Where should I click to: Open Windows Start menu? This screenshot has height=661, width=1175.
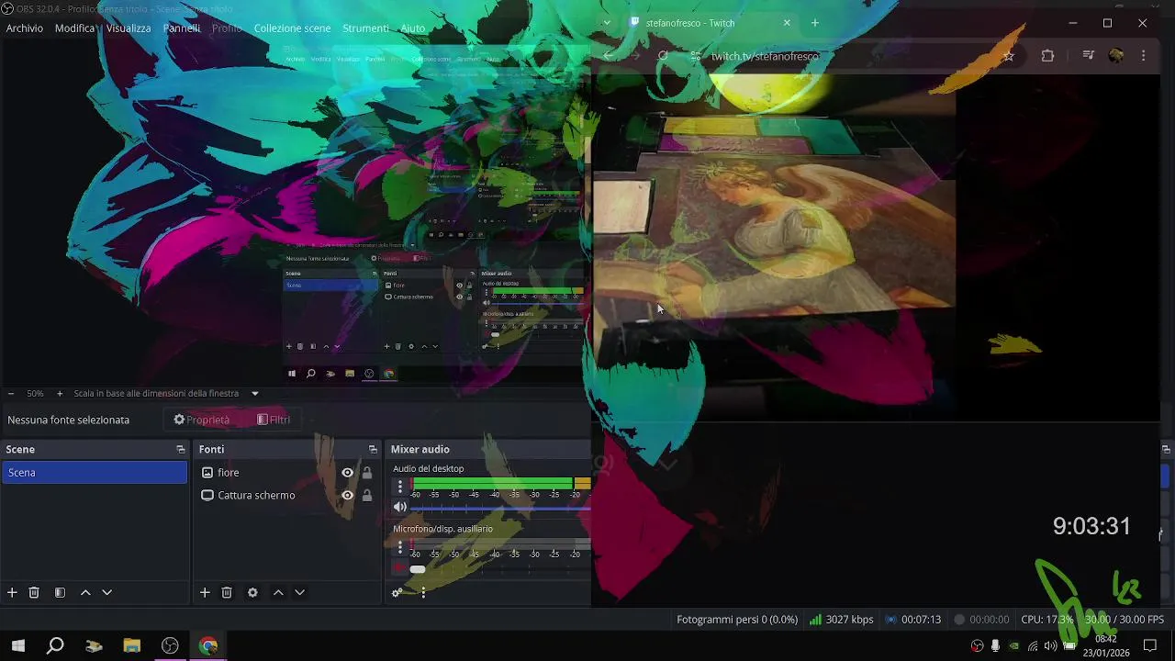(x=17, y=646)
